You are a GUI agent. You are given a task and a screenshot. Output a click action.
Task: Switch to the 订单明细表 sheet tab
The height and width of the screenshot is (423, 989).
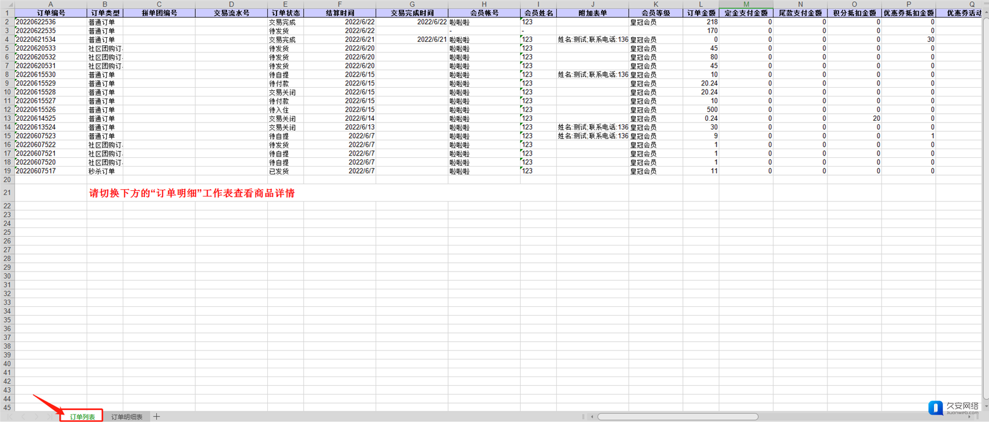(127, 417)
